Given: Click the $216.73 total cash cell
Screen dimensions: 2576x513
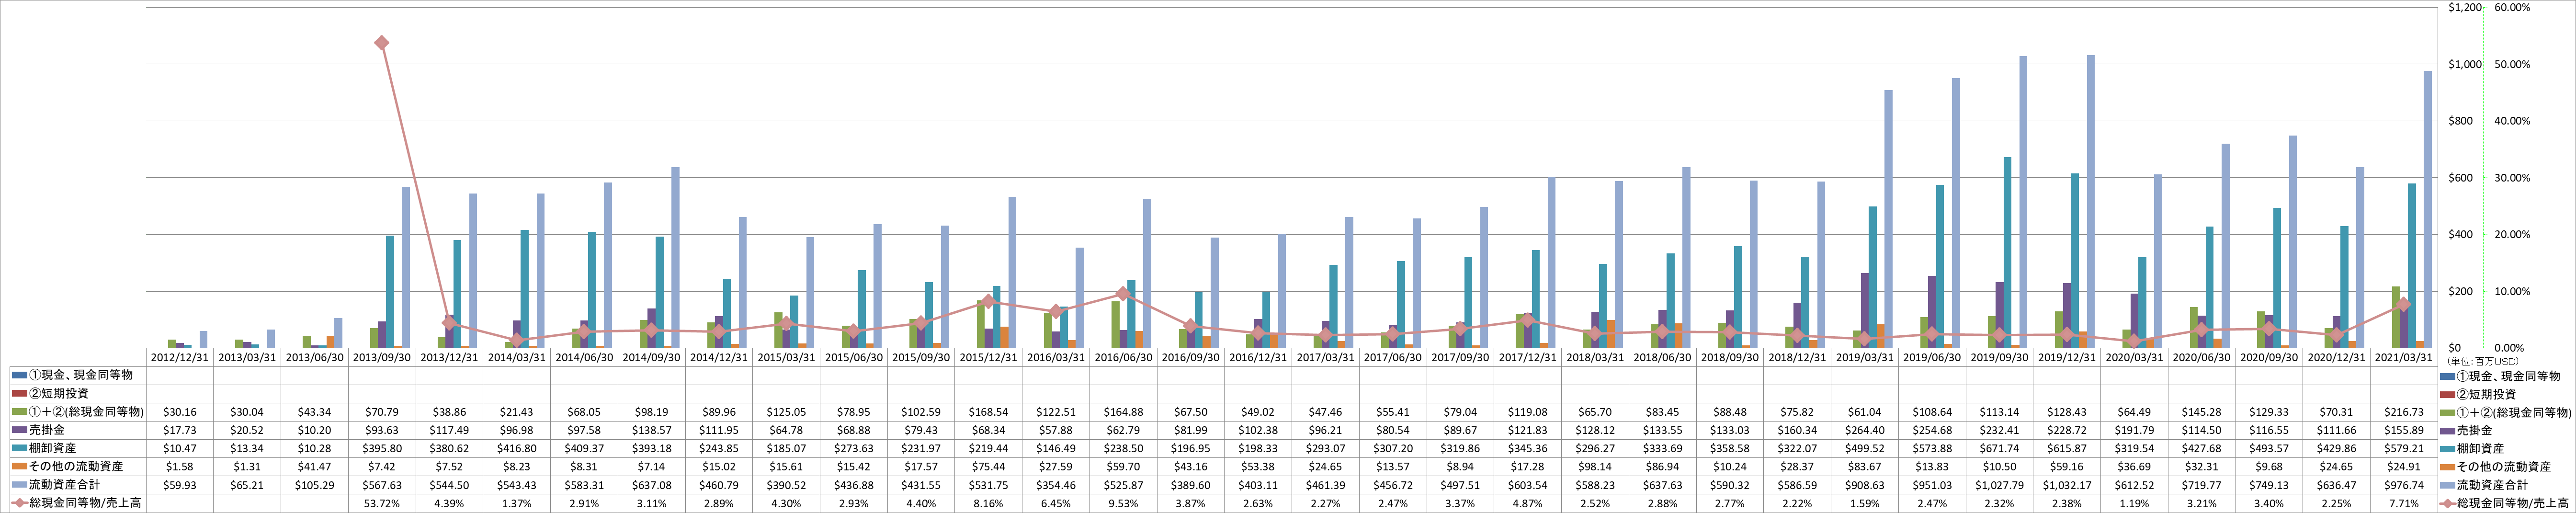Looking at the screenshot, I should click(x=2405, y=412).
